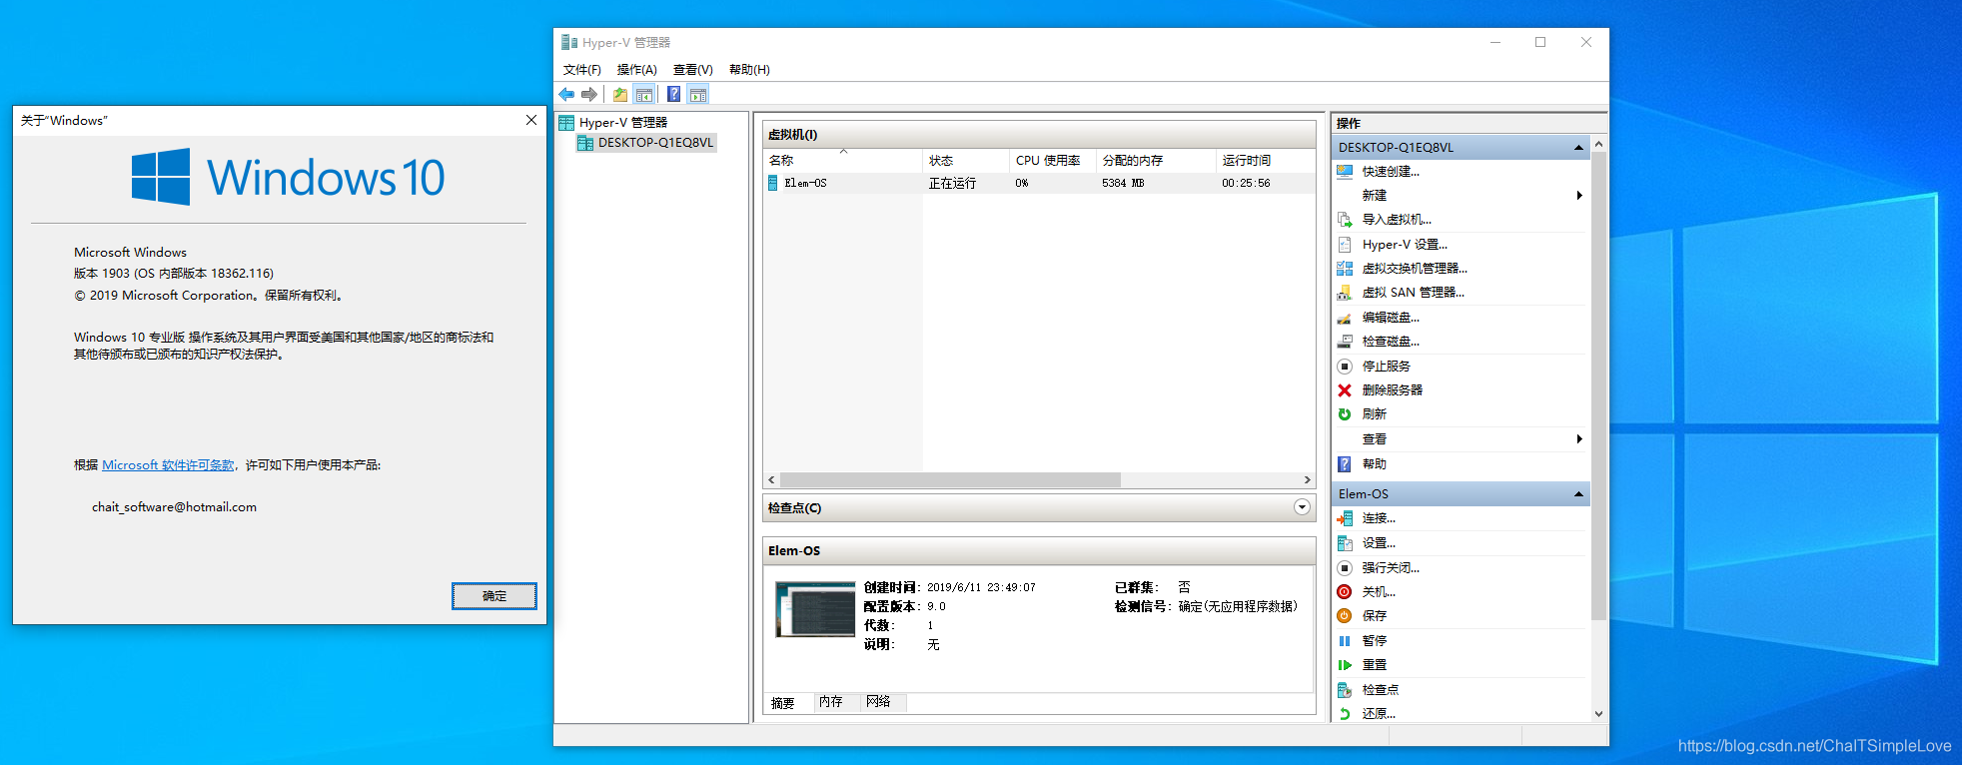Image resolution: width=1962 pixels, height=765 pixels.
Task: Click the green 刷新 refresh icon
Action: coord(1345,414)
